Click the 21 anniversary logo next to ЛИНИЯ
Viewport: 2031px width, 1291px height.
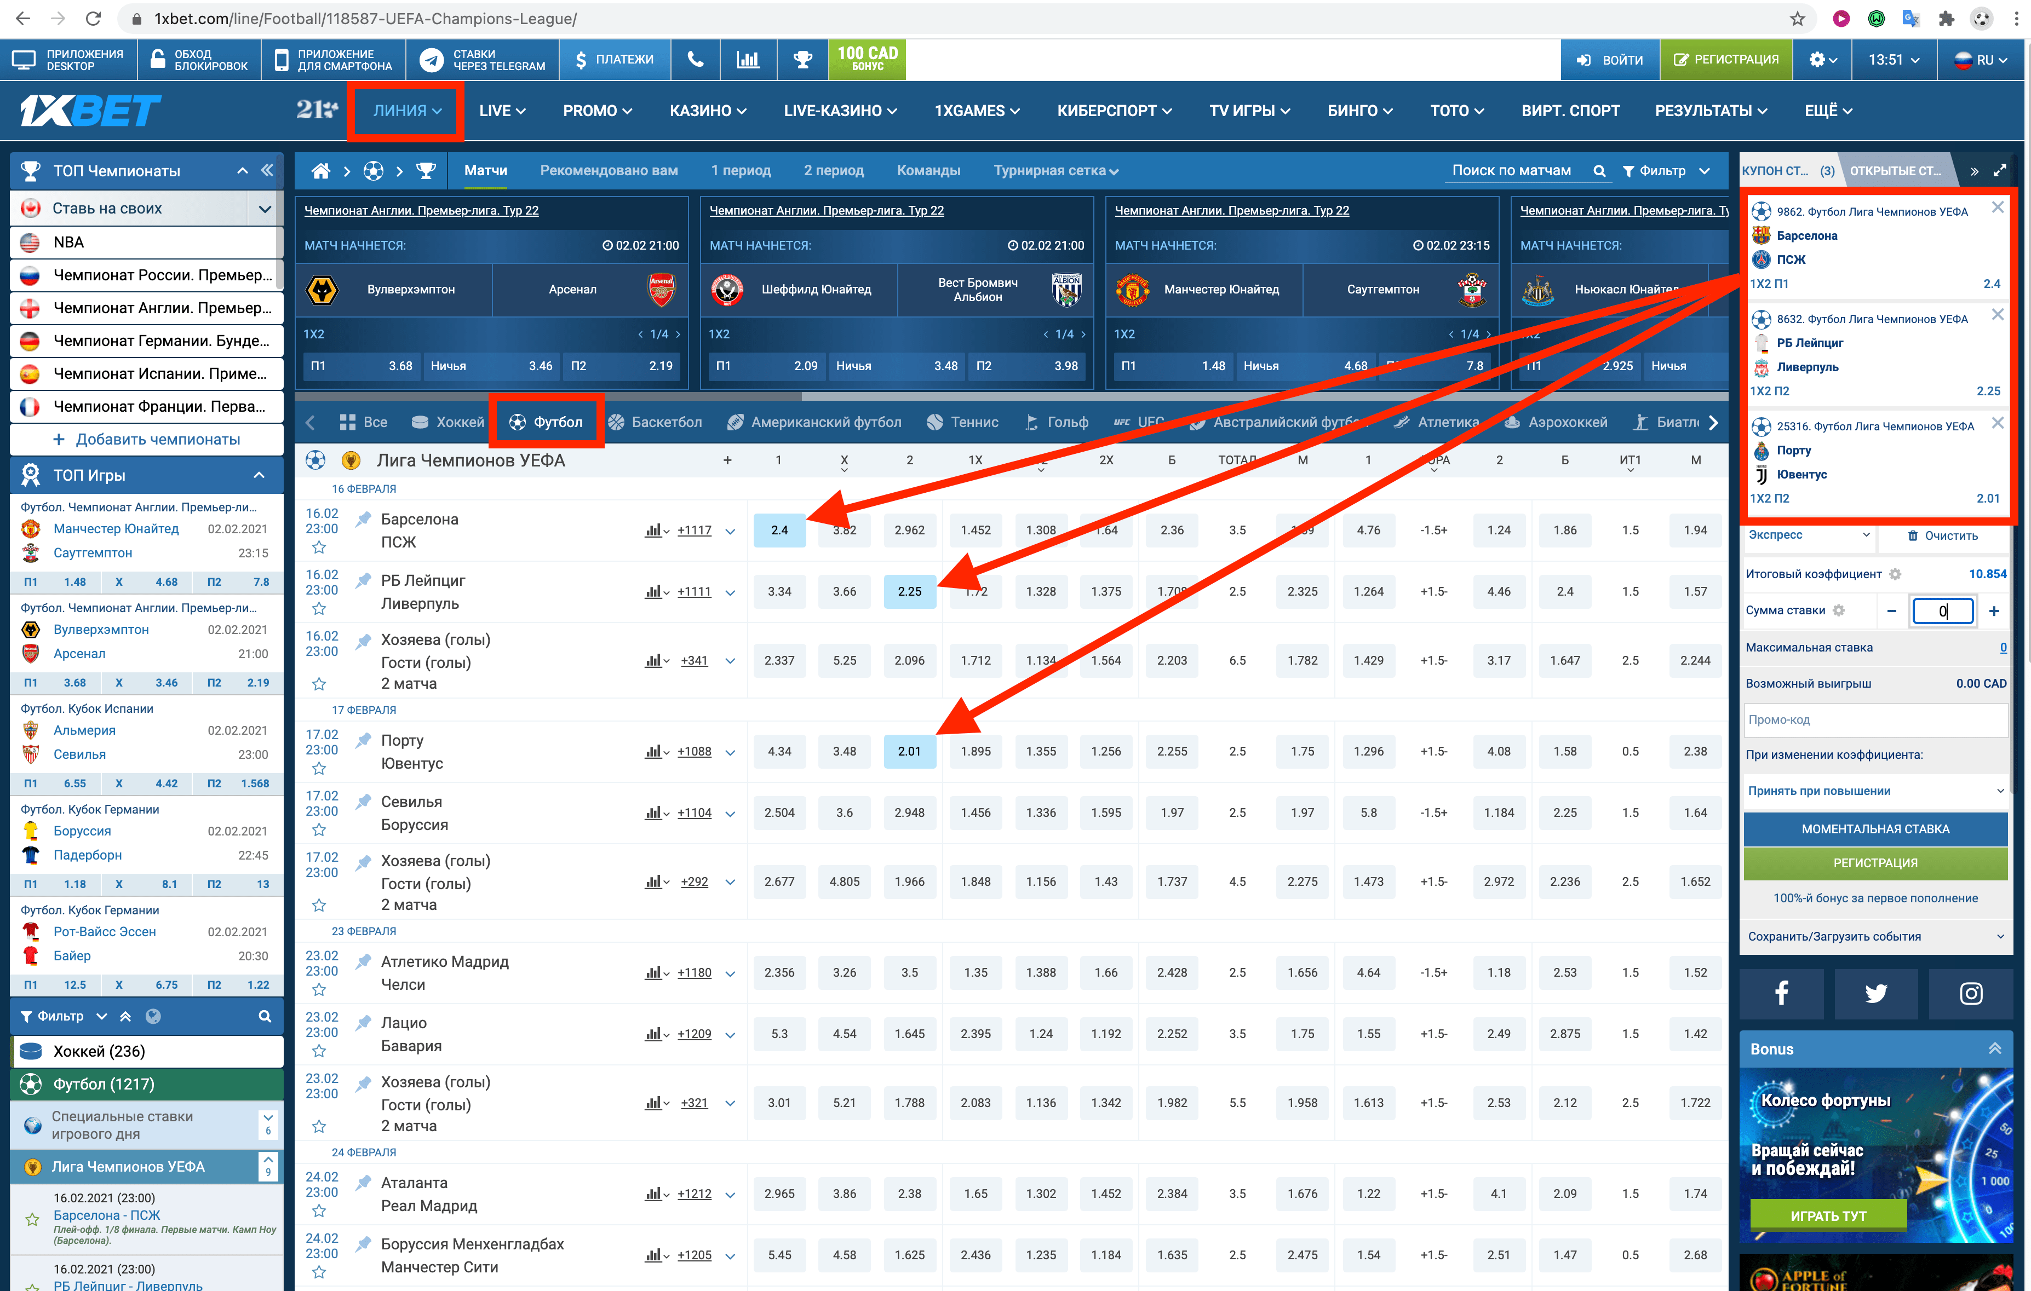click(x=316, y=109)
